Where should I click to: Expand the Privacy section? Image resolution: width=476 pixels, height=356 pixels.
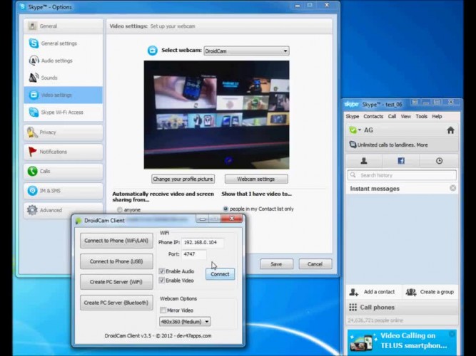click(63, 132)
